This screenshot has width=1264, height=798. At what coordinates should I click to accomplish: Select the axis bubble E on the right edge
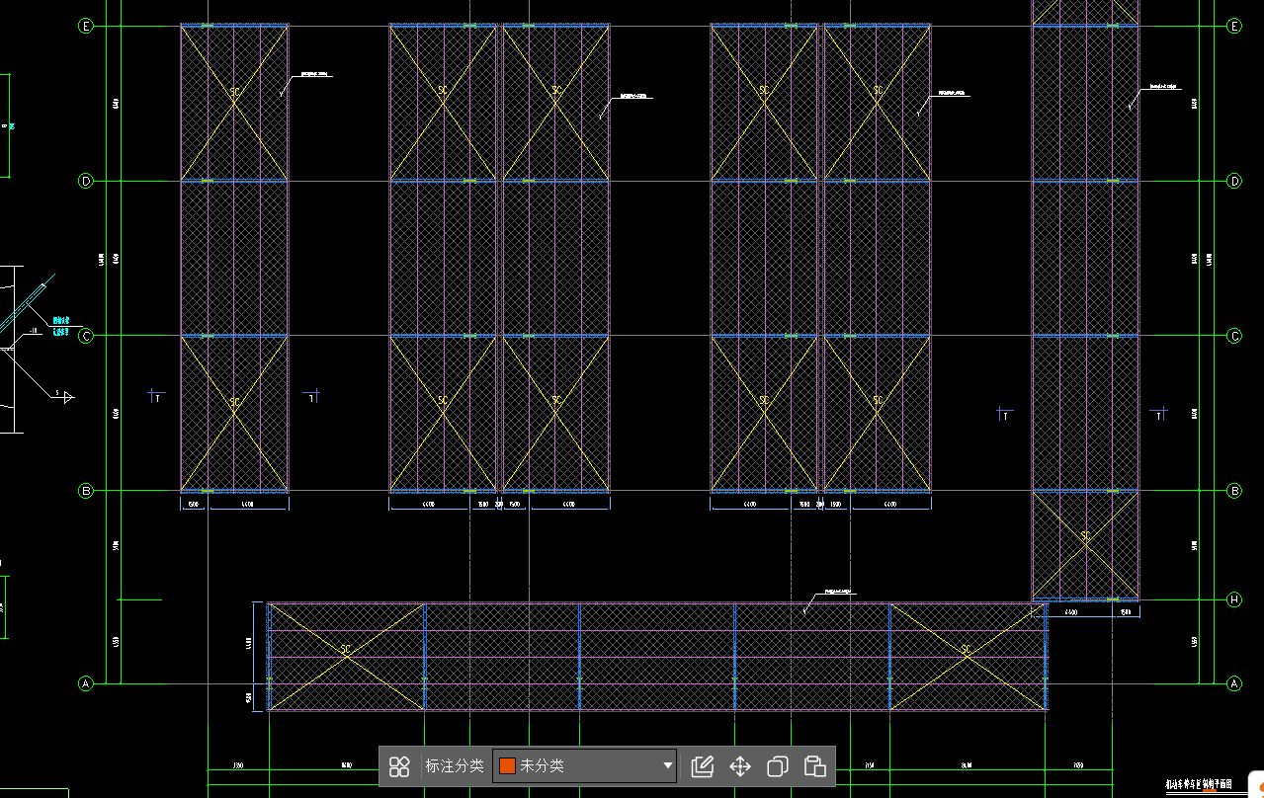pos(1233,27)
